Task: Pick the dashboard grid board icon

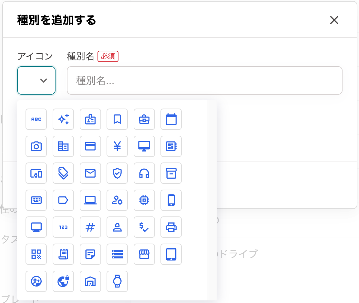Action: pyautogui.click(x=171, y=146)
